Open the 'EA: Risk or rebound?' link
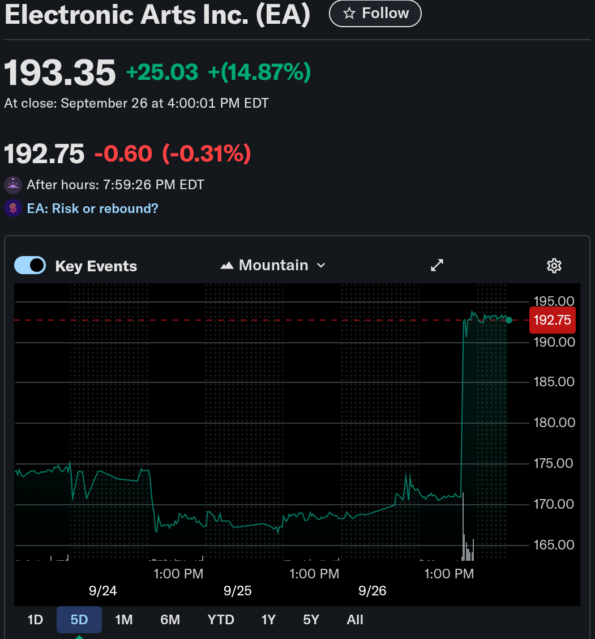This screenshot has width=595, height=639. [92, 208]
